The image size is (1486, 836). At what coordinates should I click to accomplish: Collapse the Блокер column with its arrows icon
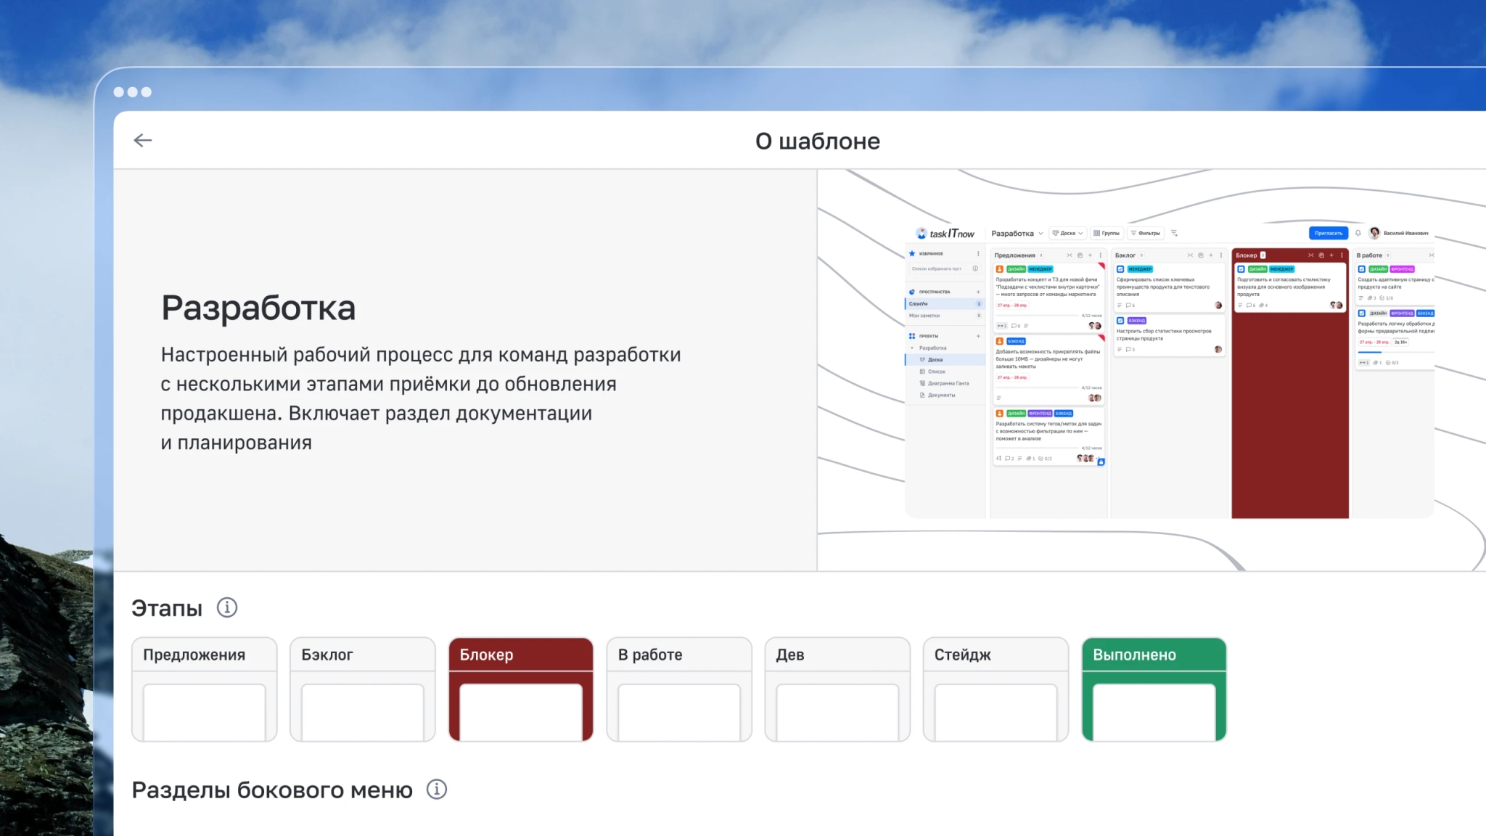(x=1310, y=255)
